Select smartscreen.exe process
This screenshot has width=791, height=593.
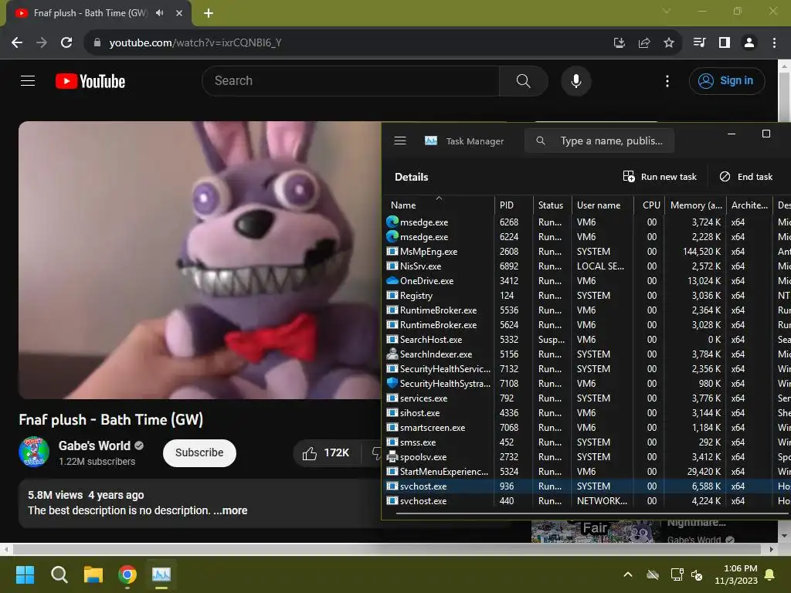(586, 427)
